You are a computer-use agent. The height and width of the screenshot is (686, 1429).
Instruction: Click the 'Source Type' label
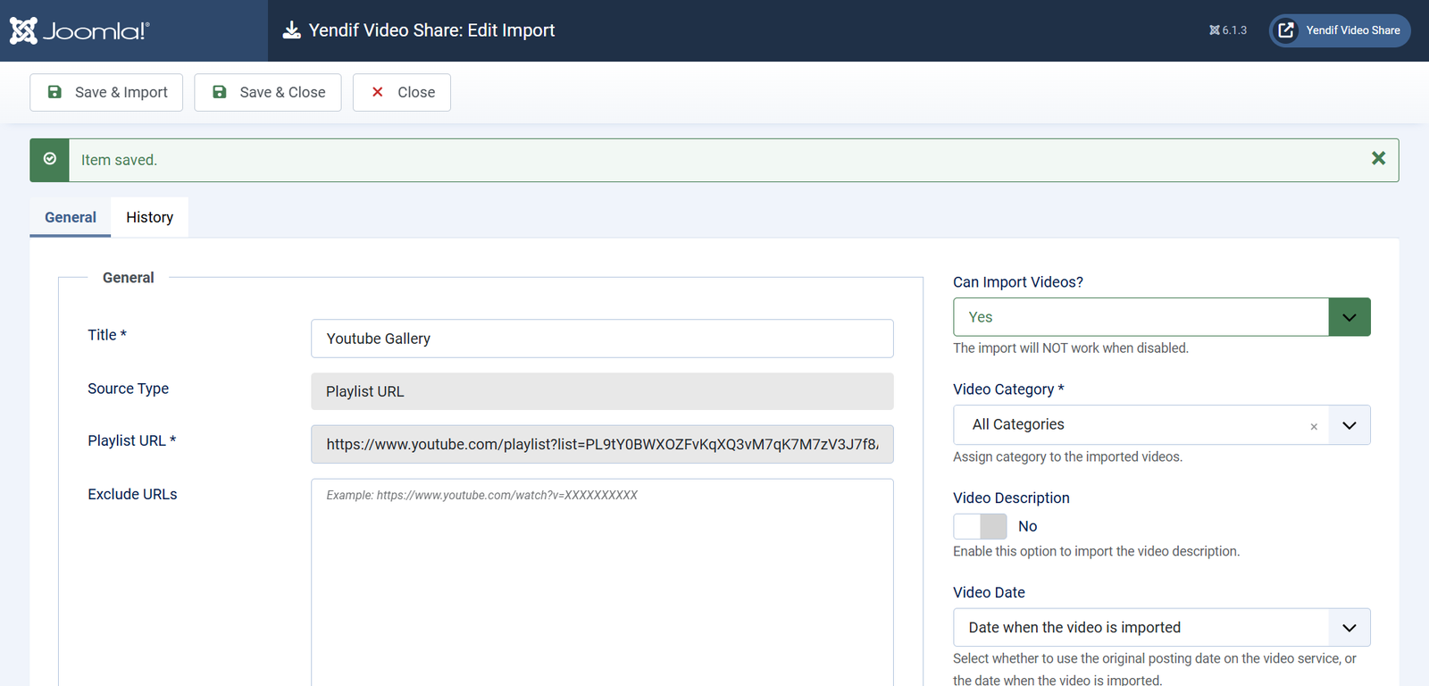tap(128, 389)
